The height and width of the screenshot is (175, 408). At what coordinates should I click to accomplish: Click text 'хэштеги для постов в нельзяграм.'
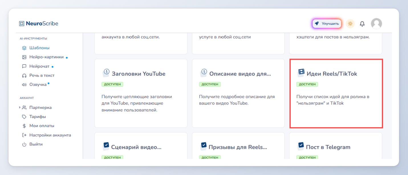pos(333,37)
